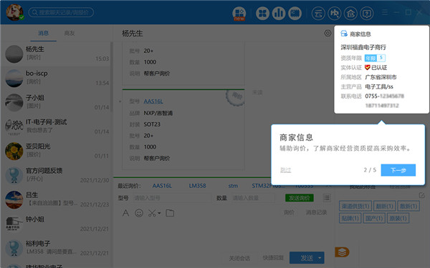This screenshot has width=430, height=268.
Task: Click the 型号 input field
Action: pos(172,198)
